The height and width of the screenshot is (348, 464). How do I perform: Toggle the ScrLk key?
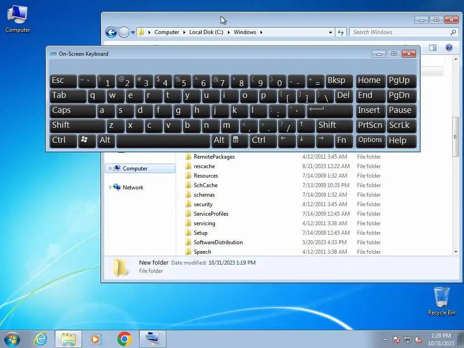tap(401, 126)
